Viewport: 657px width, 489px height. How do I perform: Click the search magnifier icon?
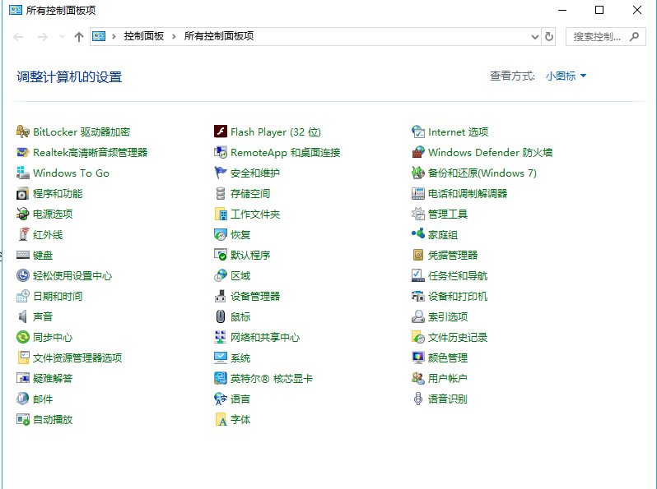[635, 37]
